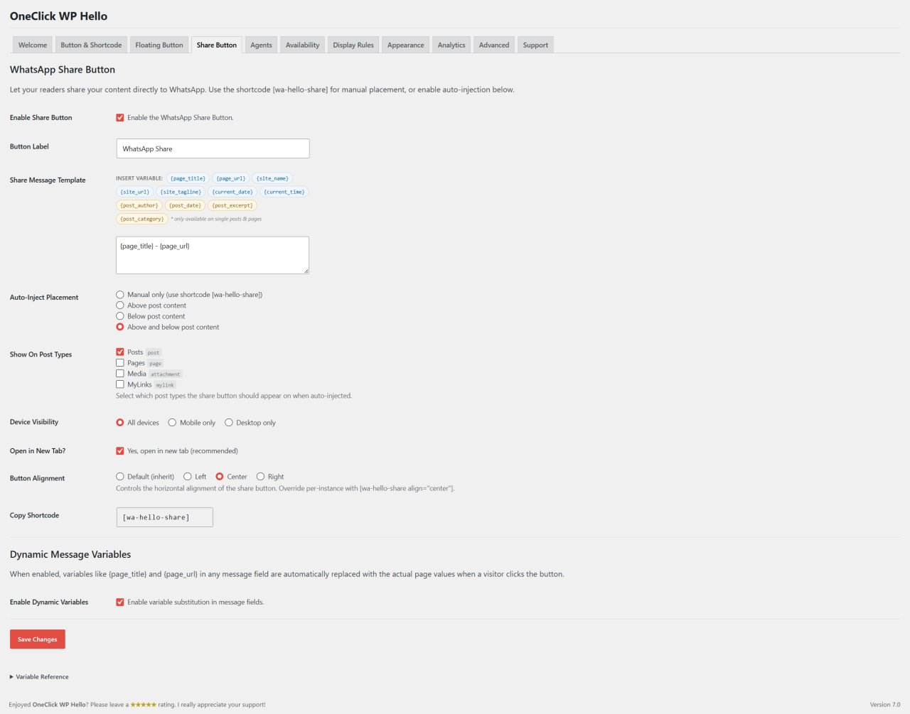The height and width of the screenshot is (714, 910).
Task: Check the MyLinks post type
Action: pyautogui.click(x=120, y=384)
